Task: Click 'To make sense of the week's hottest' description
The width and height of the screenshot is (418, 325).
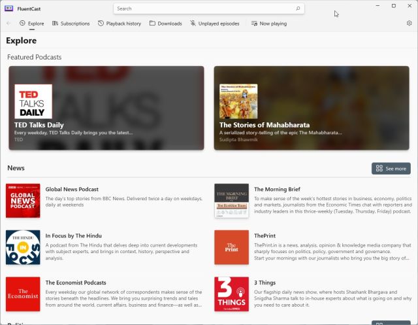Action: click(333, 205)
